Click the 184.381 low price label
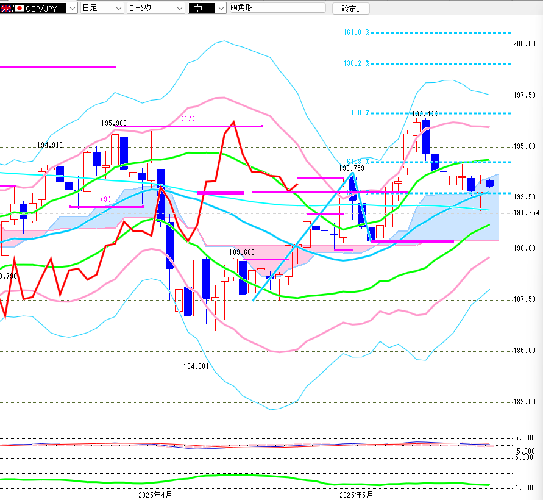This screenshot has width=543, height=500. [x=196, y=366]
